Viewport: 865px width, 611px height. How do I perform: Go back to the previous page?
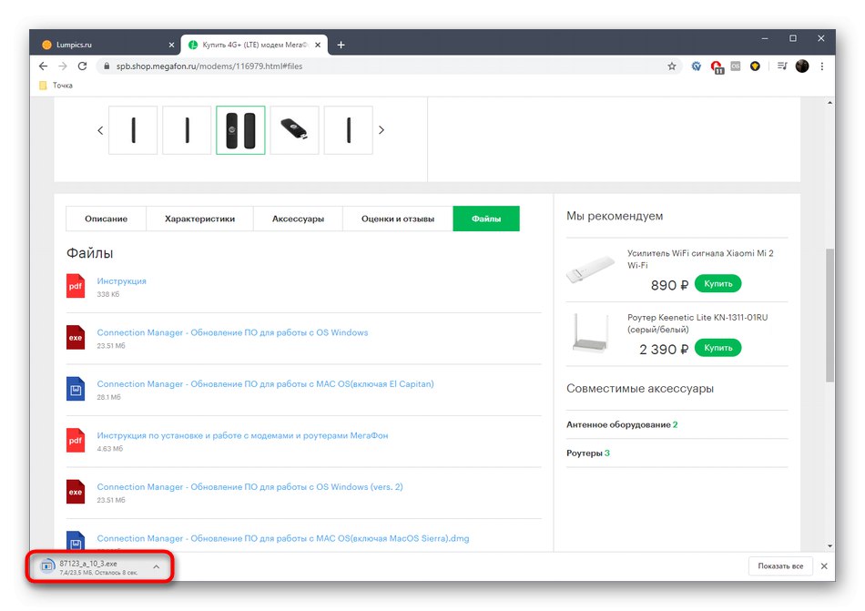pos(44,66)
